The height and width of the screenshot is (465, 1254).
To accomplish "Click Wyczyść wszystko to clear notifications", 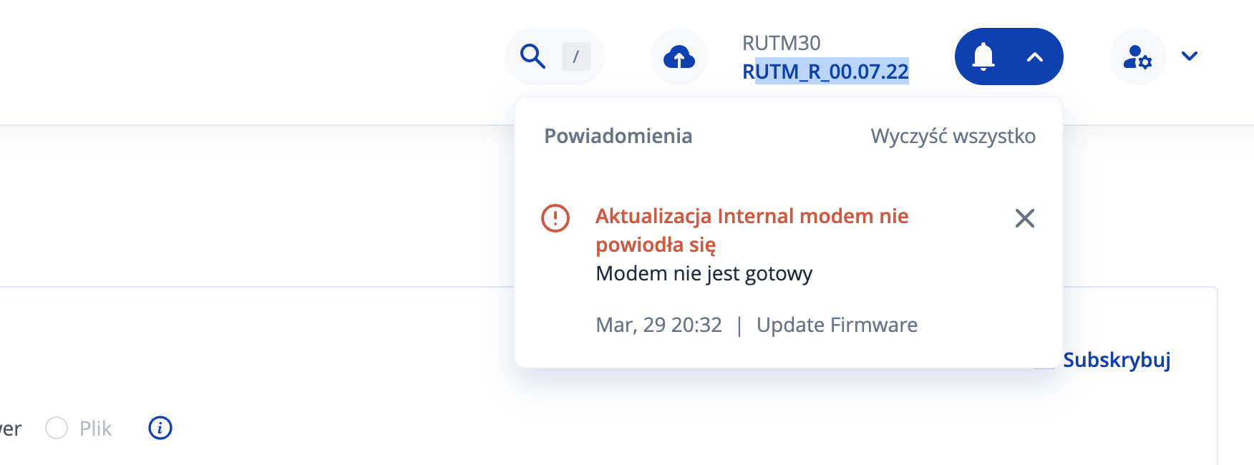I will click(x=953, y=136).
